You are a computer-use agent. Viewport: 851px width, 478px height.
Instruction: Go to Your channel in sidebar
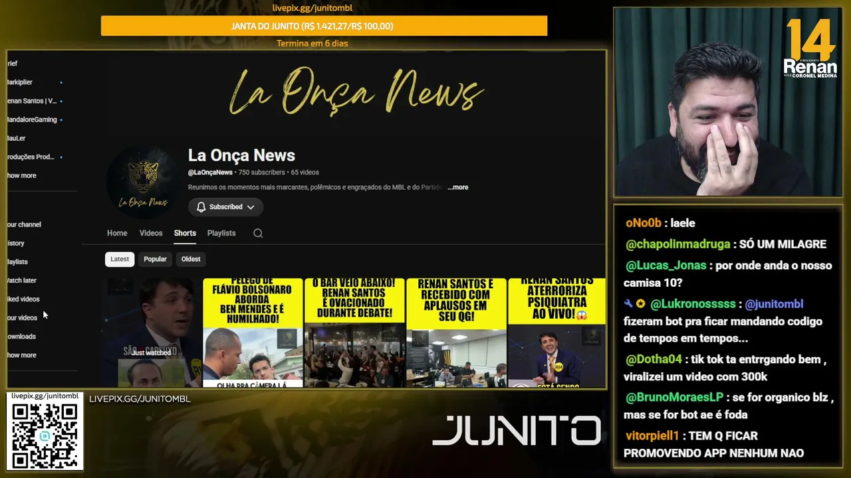tap(25, 224)
